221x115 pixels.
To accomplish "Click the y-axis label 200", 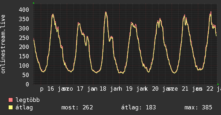I will (x=24, y=47).
